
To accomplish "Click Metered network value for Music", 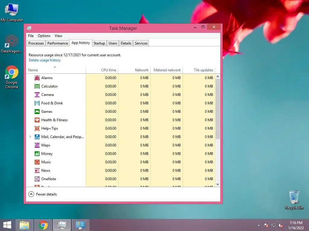I will [177, 162].
